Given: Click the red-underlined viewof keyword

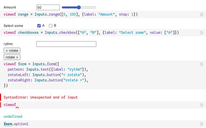Looking at the screenshot, I should coord(10,105).
